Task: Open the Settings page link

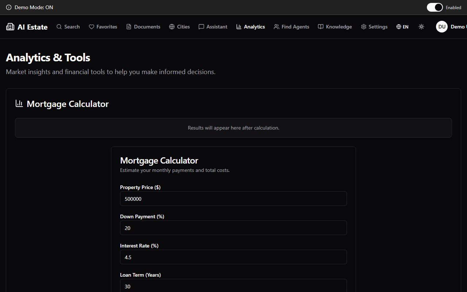Action: tap(374, 27)
